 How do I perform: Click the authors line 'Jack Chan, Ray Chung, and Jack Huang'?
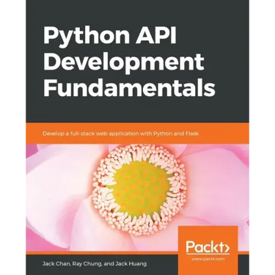(x=95, y=264)
